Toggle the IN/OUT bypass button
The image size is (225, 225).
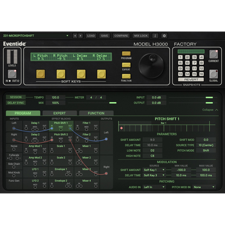[12, 74]
